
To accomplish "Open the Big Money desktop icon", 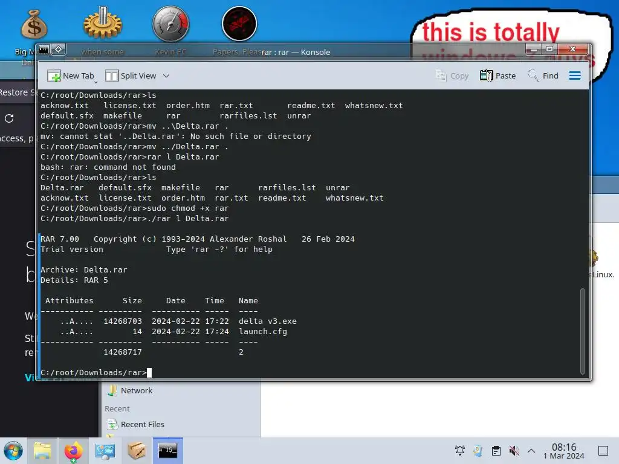I will click(x=34, y=24).
